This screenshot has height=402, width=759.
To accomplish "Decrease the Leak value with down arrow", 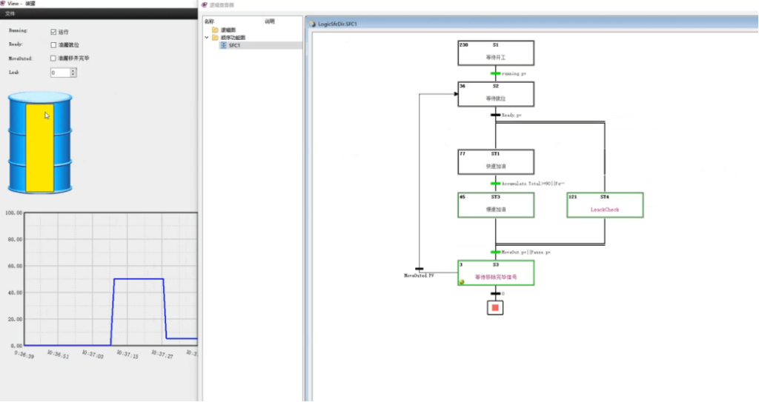I will point(73,75).
